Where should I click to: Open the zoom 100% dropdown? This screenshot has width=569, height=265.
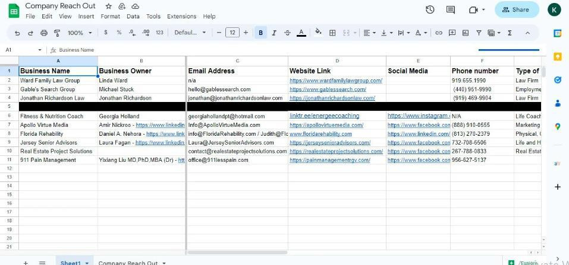pos(80,33)
